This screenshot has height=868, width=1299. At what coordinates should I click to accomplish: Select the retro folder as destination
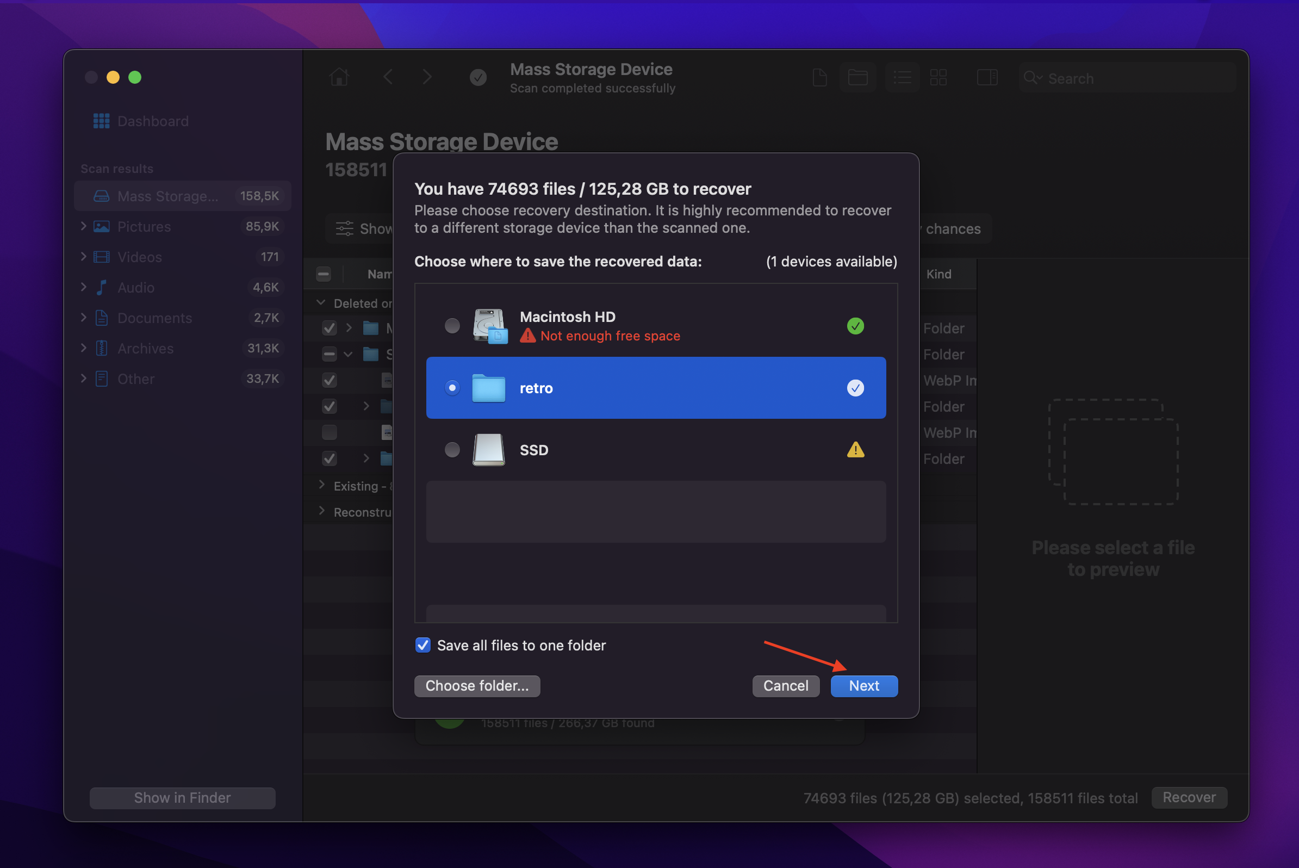click(656, 387)
